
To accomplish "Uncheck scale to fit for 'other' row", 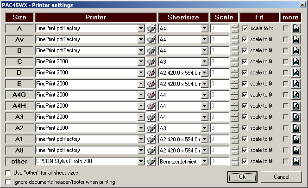I will pyautogui.click(x=245, y=162).
